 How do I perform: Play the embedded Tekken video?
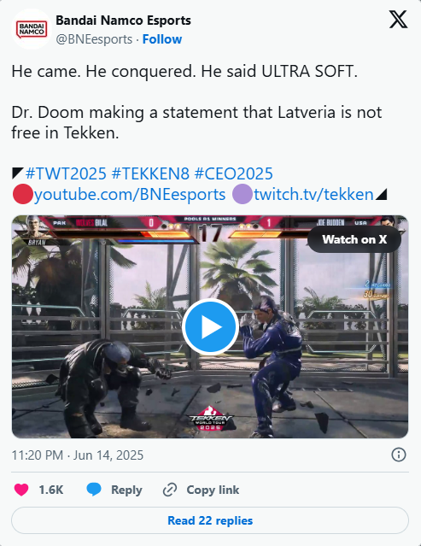pos(210,326)
